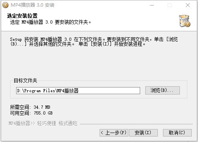Close the MP4播放器 setup window
Screen dimensions: 198x142
(x=188, y=5)
